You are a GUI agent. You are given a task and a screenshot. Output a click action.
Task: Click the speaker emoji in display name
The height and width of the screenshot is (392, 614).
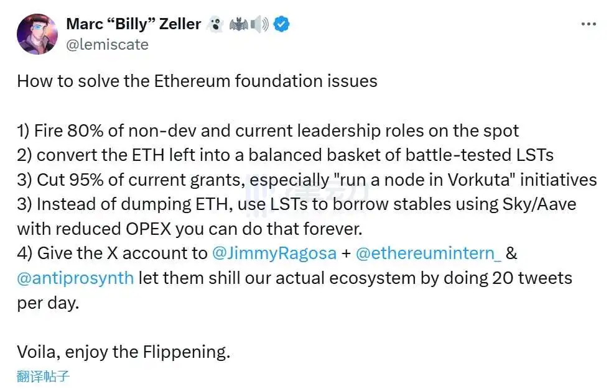(260, 25)
